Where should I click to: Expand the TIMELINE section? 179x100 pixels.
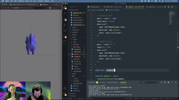[x=72, y=96]
